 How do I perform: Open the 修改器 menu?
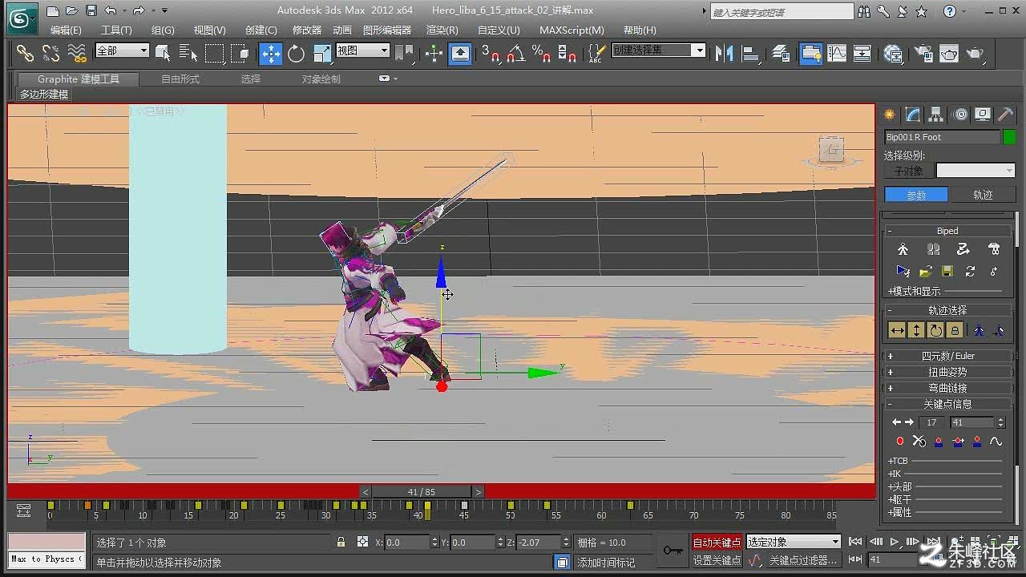pos(307,30)
